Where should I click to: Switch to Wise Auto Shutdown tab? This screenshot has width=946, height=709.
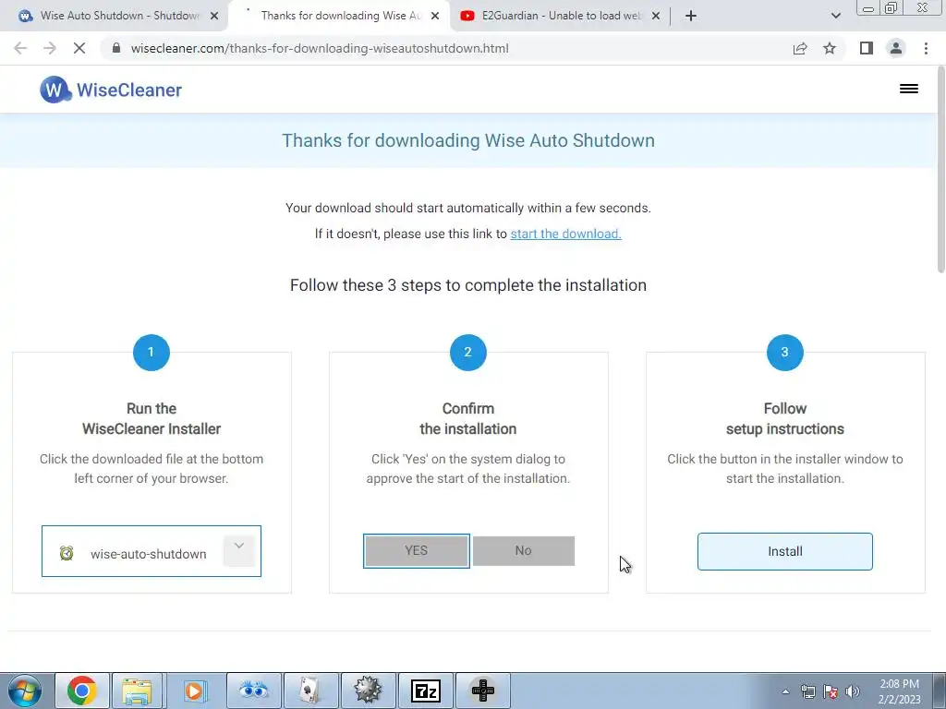pyautogui.click(x=114, y=16)
